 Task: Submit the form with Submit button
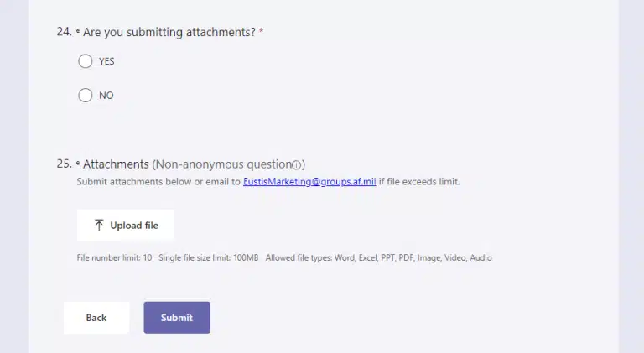point(177,318)
